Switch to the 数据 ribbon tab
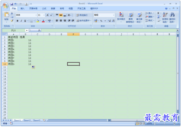The width and height of the screenshot is (181, 127). click(x=53, y=9)
